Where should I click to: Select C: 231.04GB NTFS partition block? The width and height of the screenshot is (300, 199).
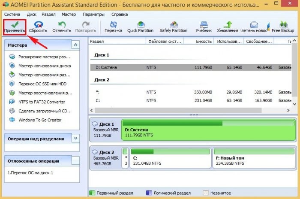tap(171, 158)
